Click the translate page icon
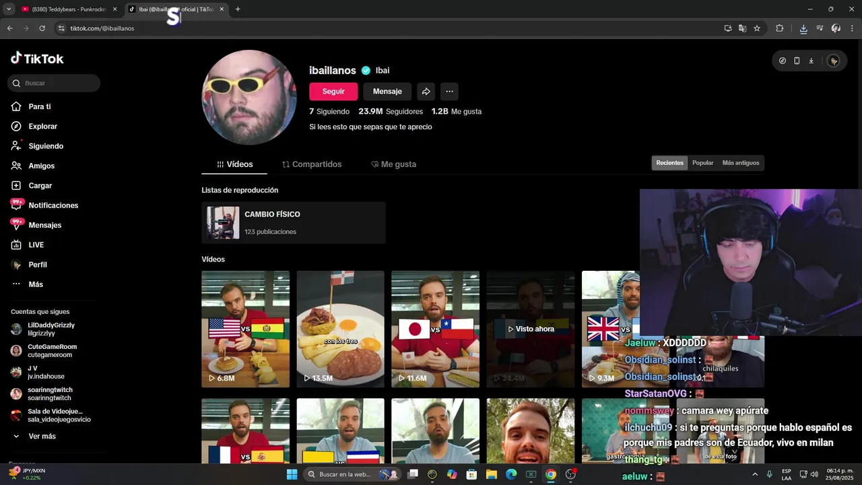 click(742, 28)
